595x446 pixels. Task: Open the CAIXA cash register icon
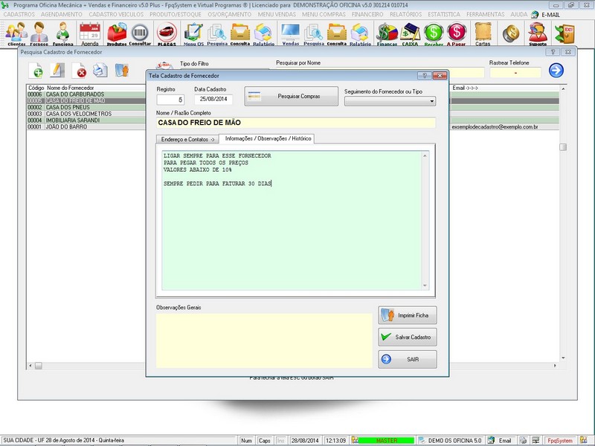tap(410, 33)
